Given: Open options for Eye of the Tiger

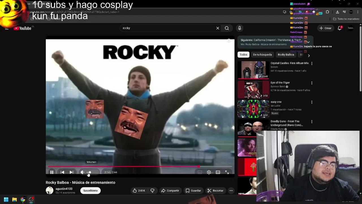Looking at the screenshot, I should 312,83.
